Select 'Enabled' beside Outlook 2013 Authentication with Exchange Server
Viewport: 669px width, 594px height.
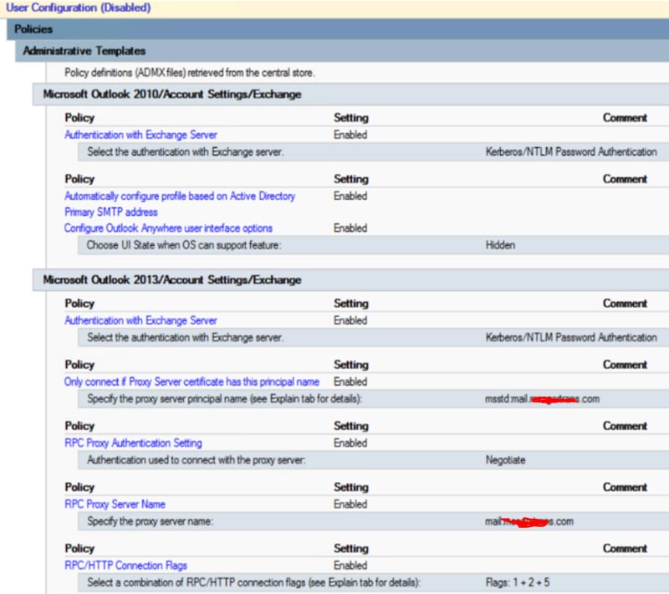point(350,320)
